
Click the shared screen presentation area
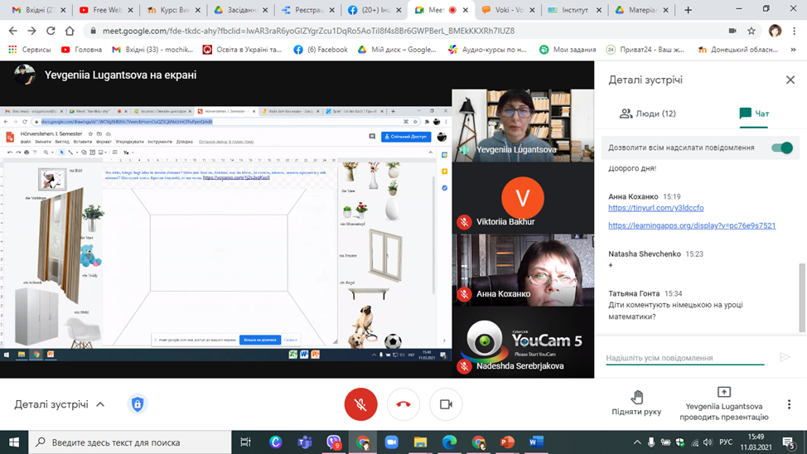tap(225, 234)
